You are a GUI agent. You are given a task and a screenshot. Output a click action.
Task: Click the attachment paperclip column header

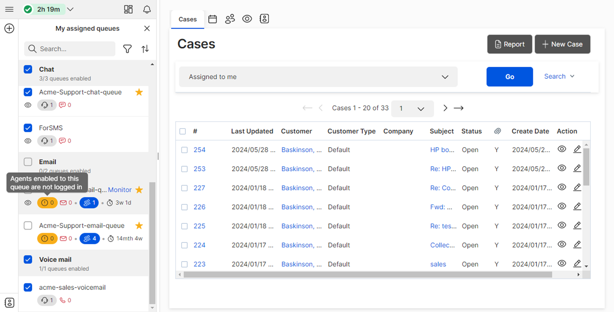(498, 131)
